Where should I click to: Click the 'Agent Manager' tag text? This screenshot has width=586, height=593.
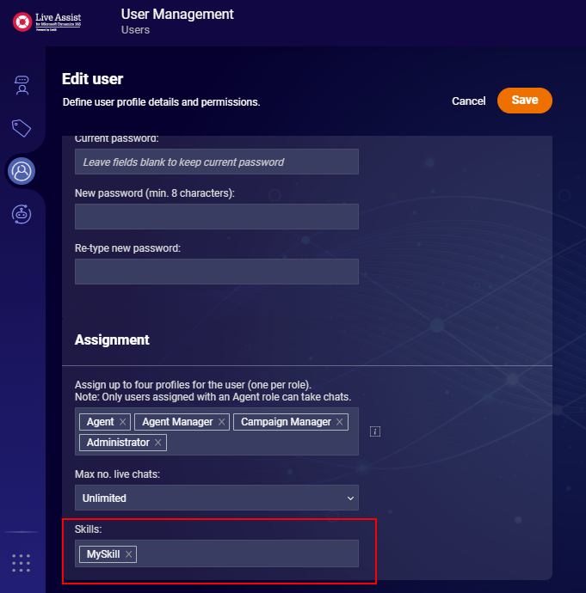coord(177,422)
